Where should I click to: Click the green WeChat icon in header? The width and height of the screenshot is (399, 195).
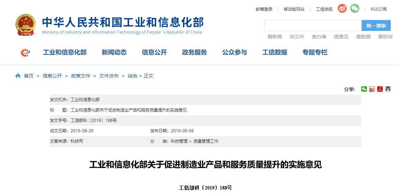[x=354, y=9]
